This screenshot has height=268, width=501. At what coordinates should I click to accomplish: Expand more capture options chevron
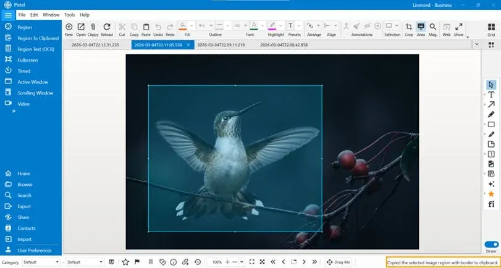point(14,112)
